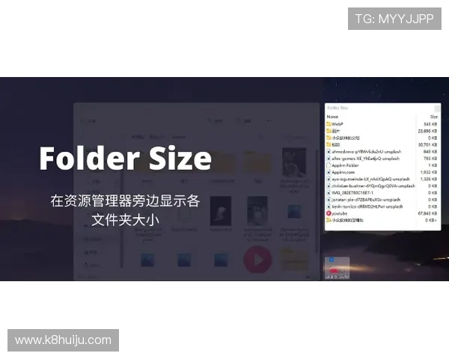The image size is (449, 359).
Task: Click the 67,843 KB size value
Action: pyautogui.click(x=427, y=214)
